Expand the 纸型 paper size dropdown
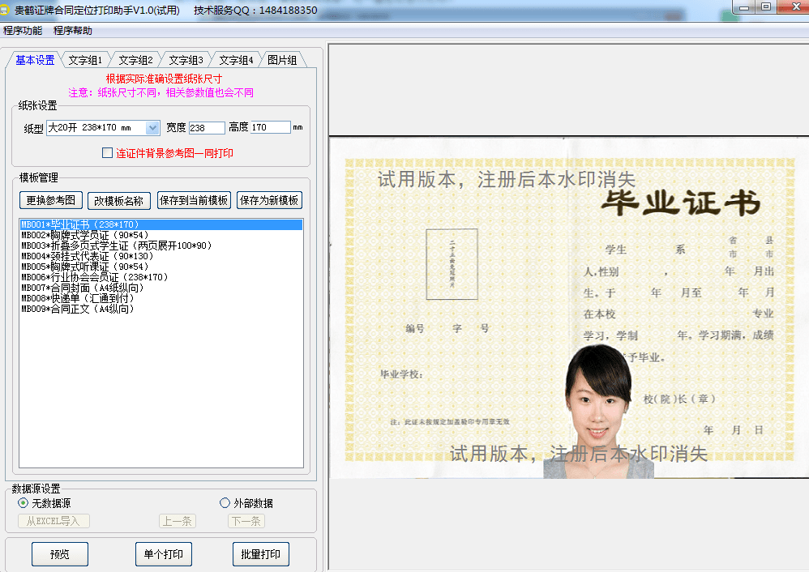809x572 pixels. pos(152,127)
